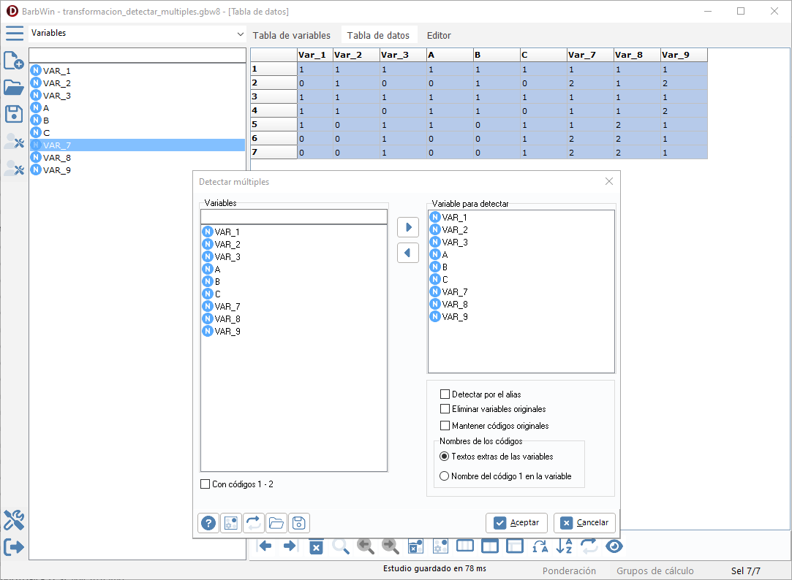Click the save icon in dialog footer
792x580 pixels.
coord(299,523)
